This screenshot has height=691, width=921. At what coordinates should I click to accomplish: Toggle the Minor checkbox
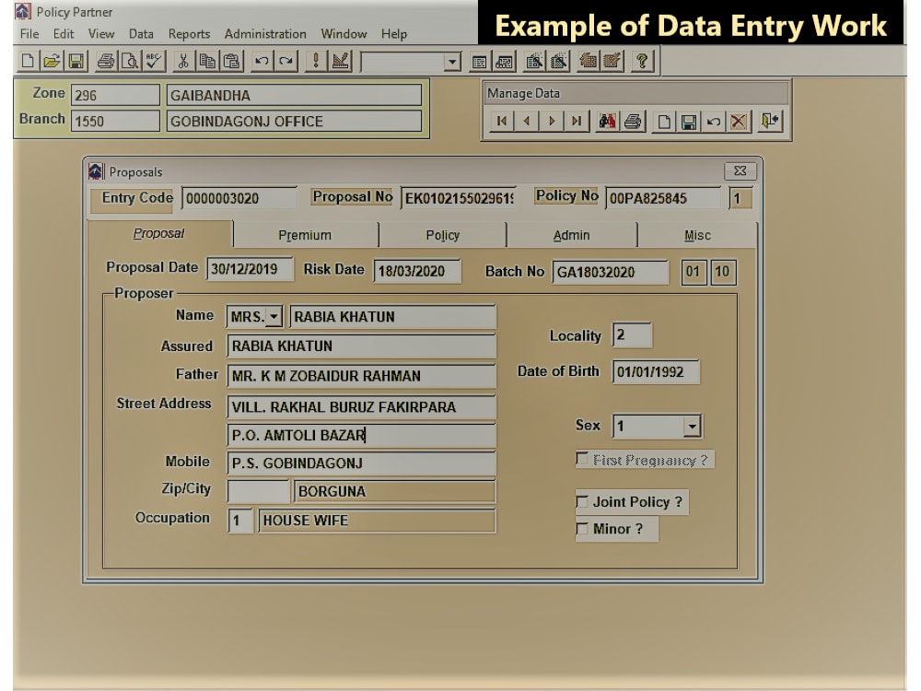tap(582, 529)
